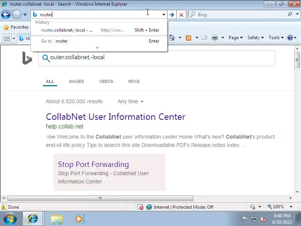Click the Print icon
Viewport: 301px width, 226px height.
point(215,38)
